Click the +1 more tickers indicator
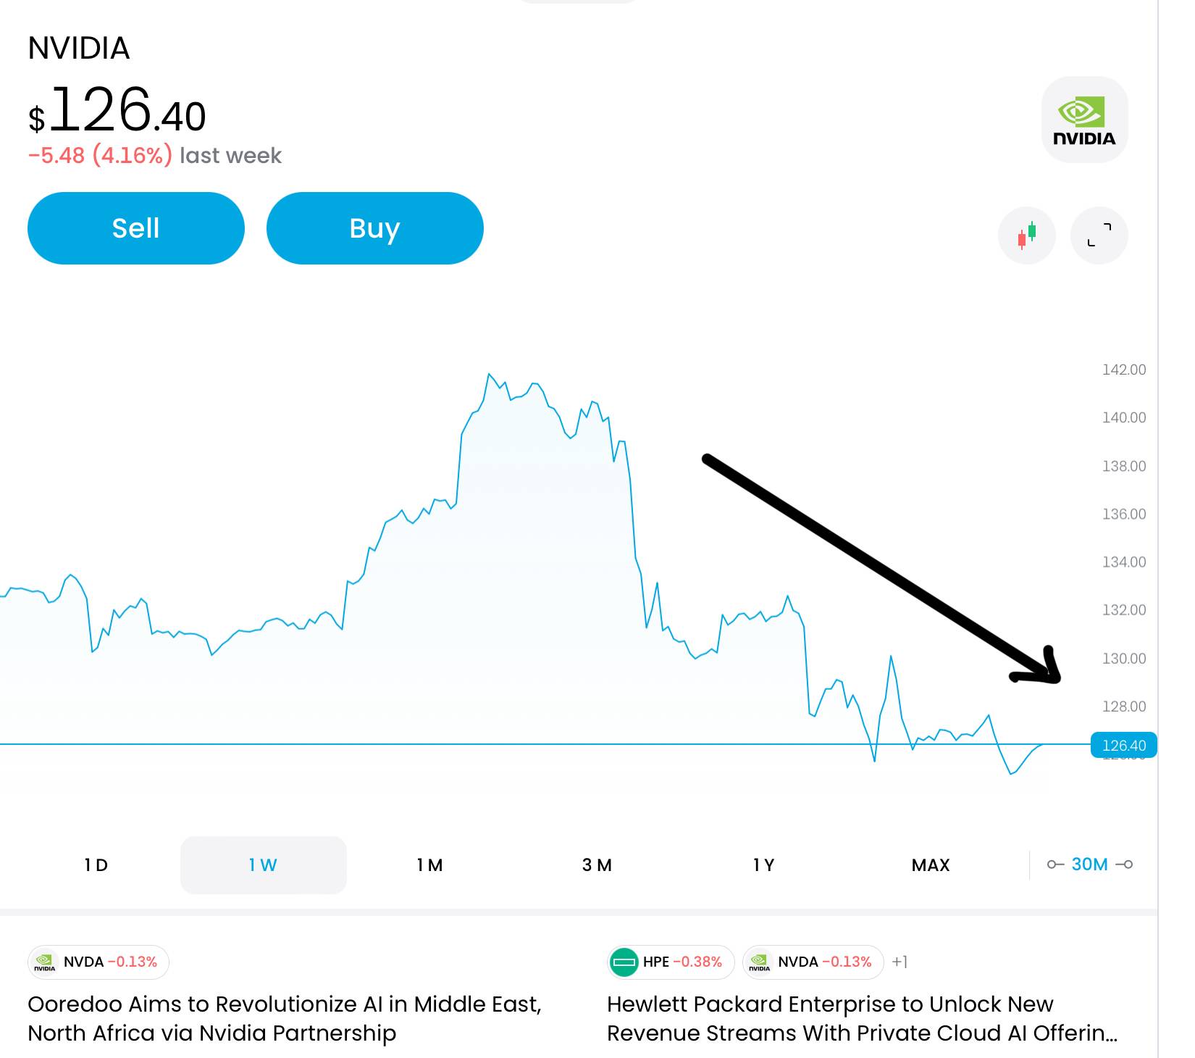The width and height of the screenshot is (1195, 1058). pos(900,962)
